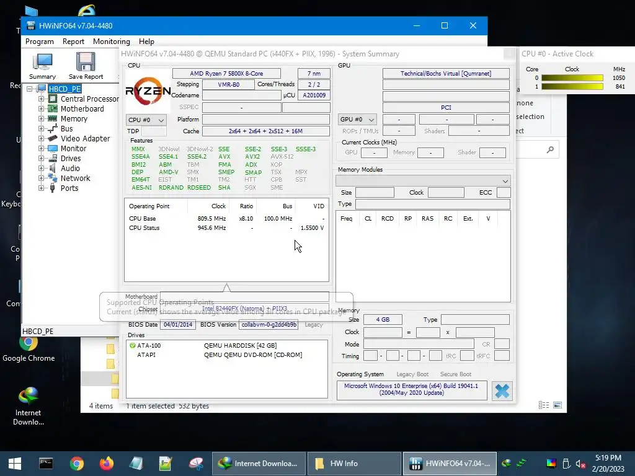
Task: Open Internet Download Manager desktop shortcut
Action: [29, 406]
